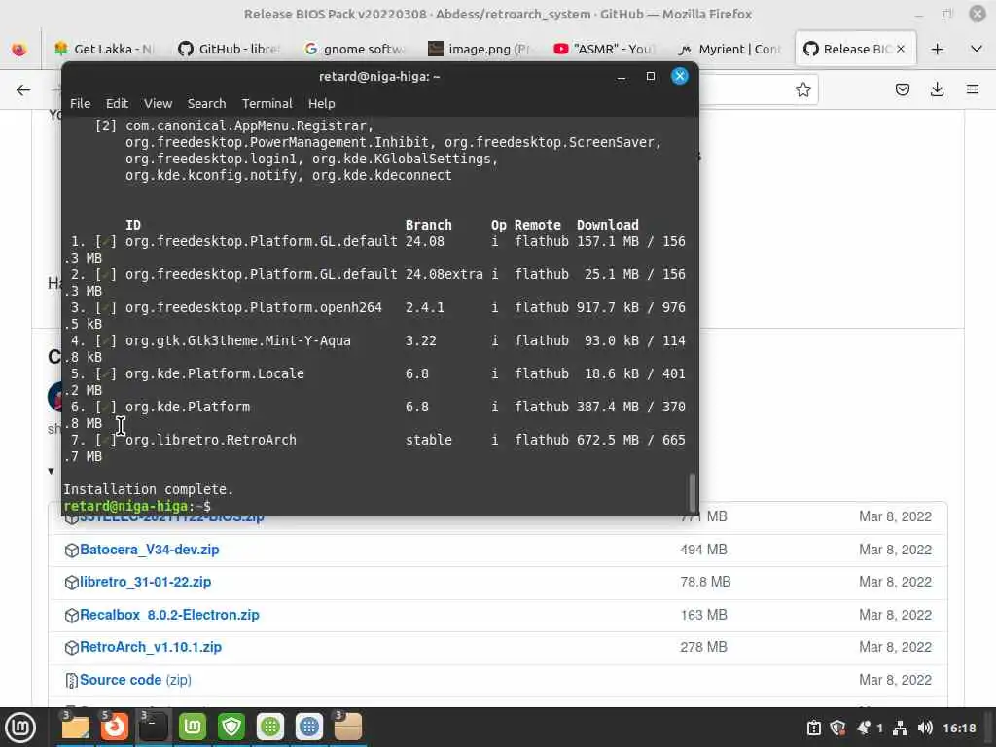Download RetroArch_v1.10.1.zip

151,647
